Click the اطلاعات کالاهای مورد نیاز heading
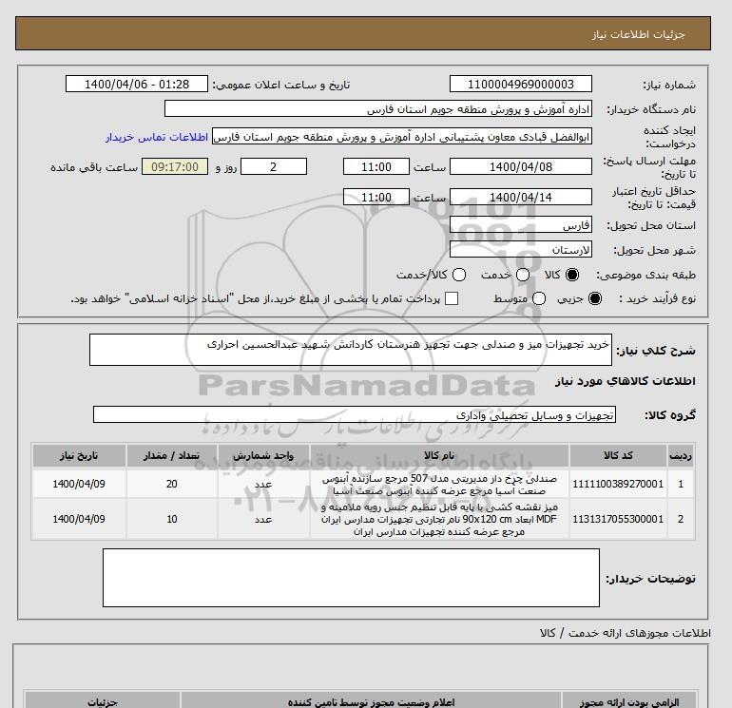Screen dimensions: 732x708 626,381
